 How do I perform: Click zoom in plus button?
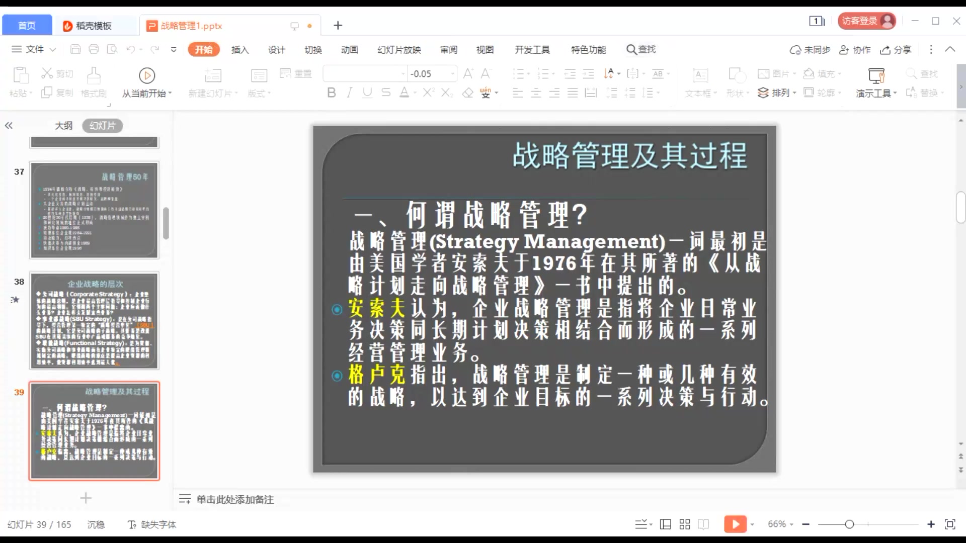click(931, 524)
